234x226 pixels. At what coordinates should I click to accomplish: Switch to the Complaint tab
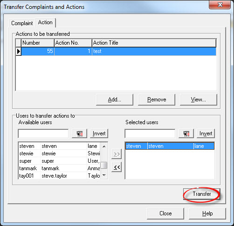tap(22, 23)
